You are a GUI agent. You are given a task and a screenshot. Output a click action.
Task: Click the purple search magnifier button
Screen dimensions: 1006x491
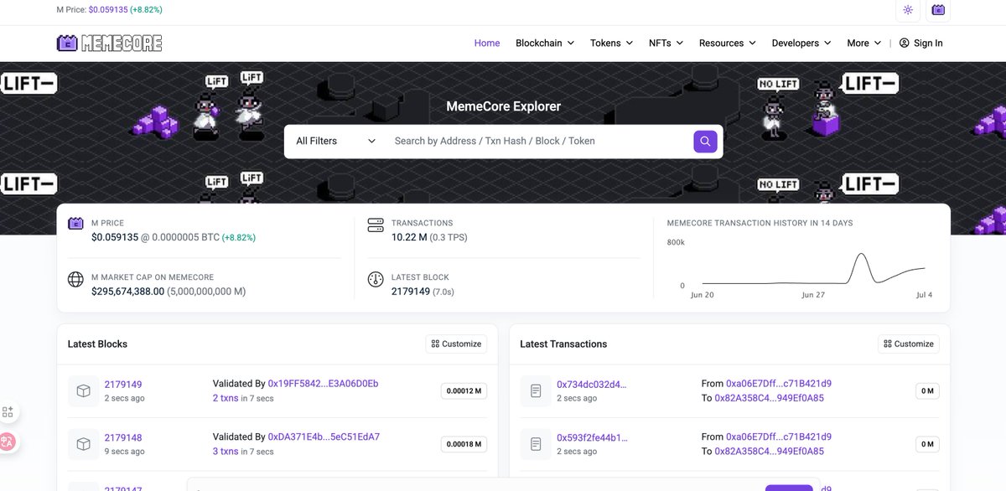pyautogui.click(x=705, y=141)
